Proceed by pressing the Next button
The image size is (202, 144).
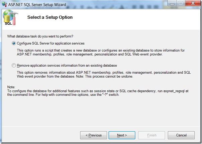122,135
